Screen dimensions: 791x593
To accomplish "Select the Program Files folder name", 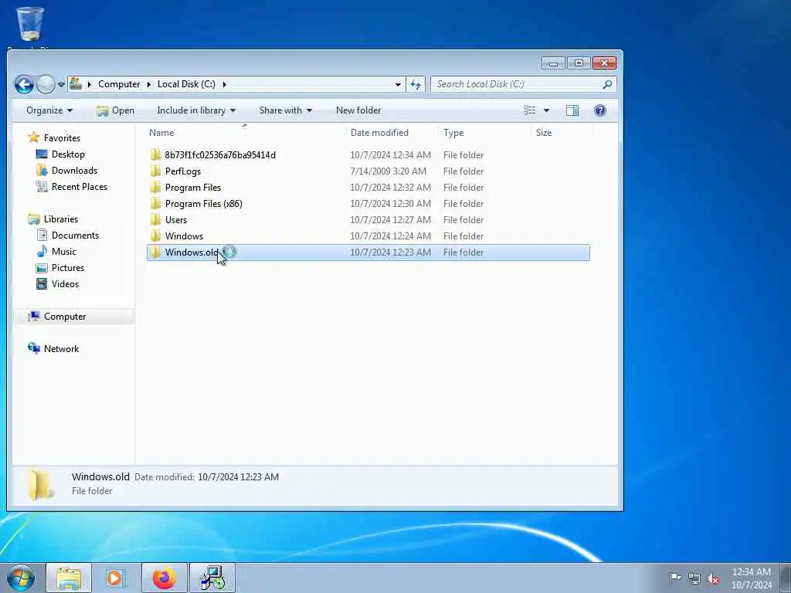I will (x=192, y=188).
